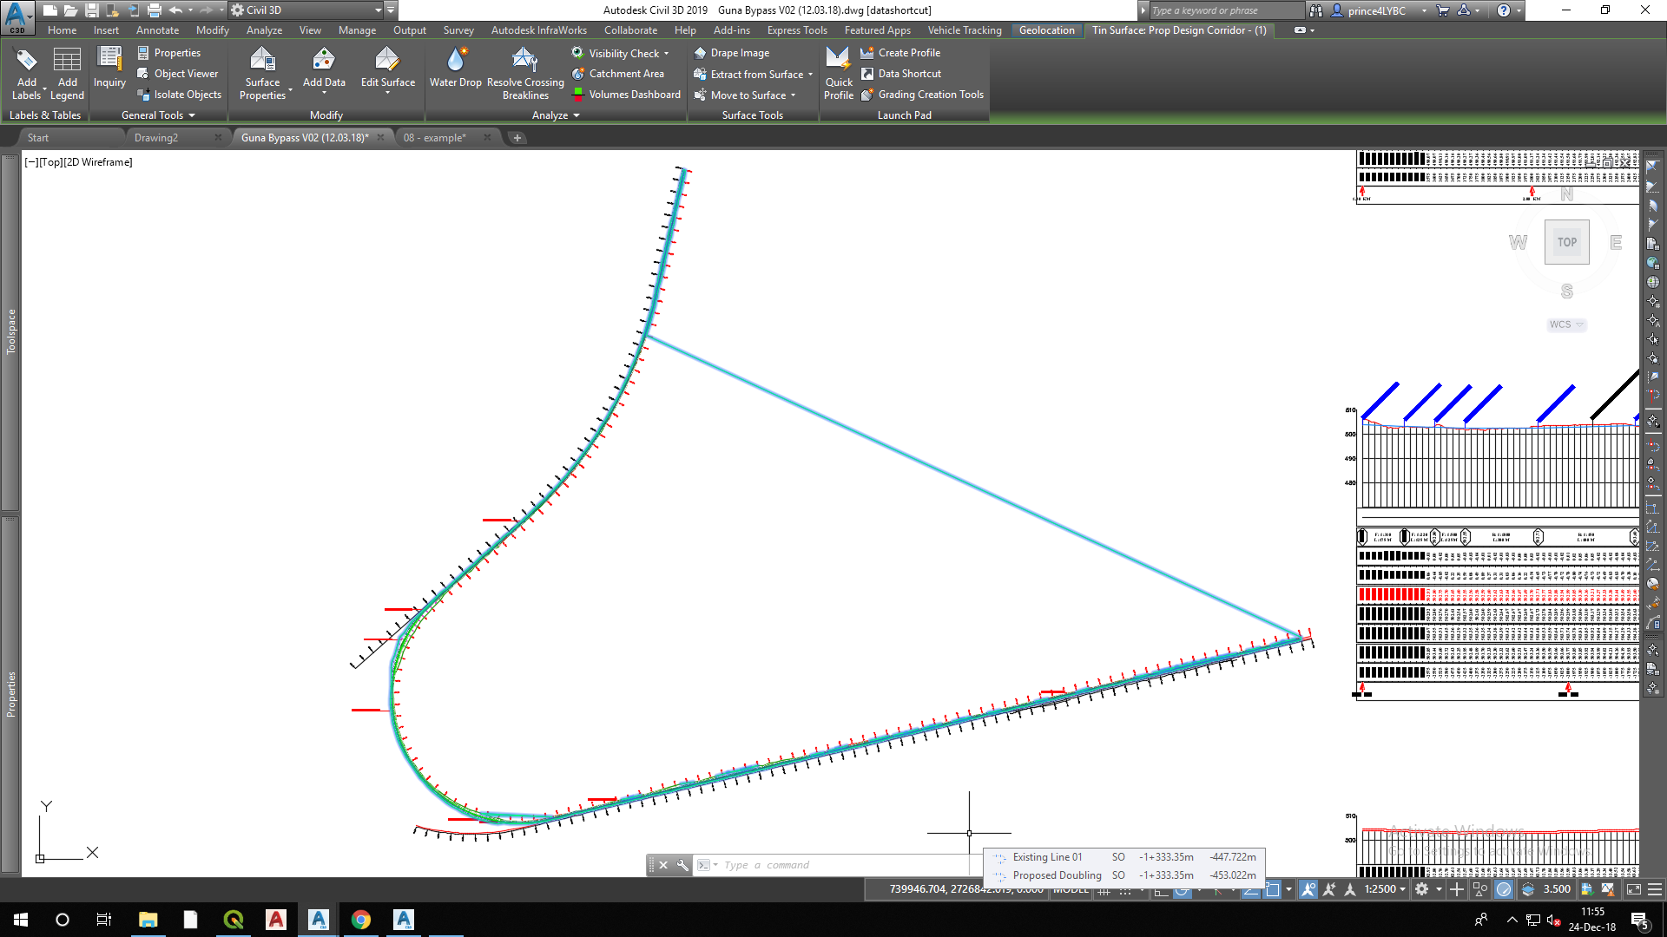The image size is (1667, 937).
Task: Click Volumes Dashboard icon
Action: coord(578,95)
